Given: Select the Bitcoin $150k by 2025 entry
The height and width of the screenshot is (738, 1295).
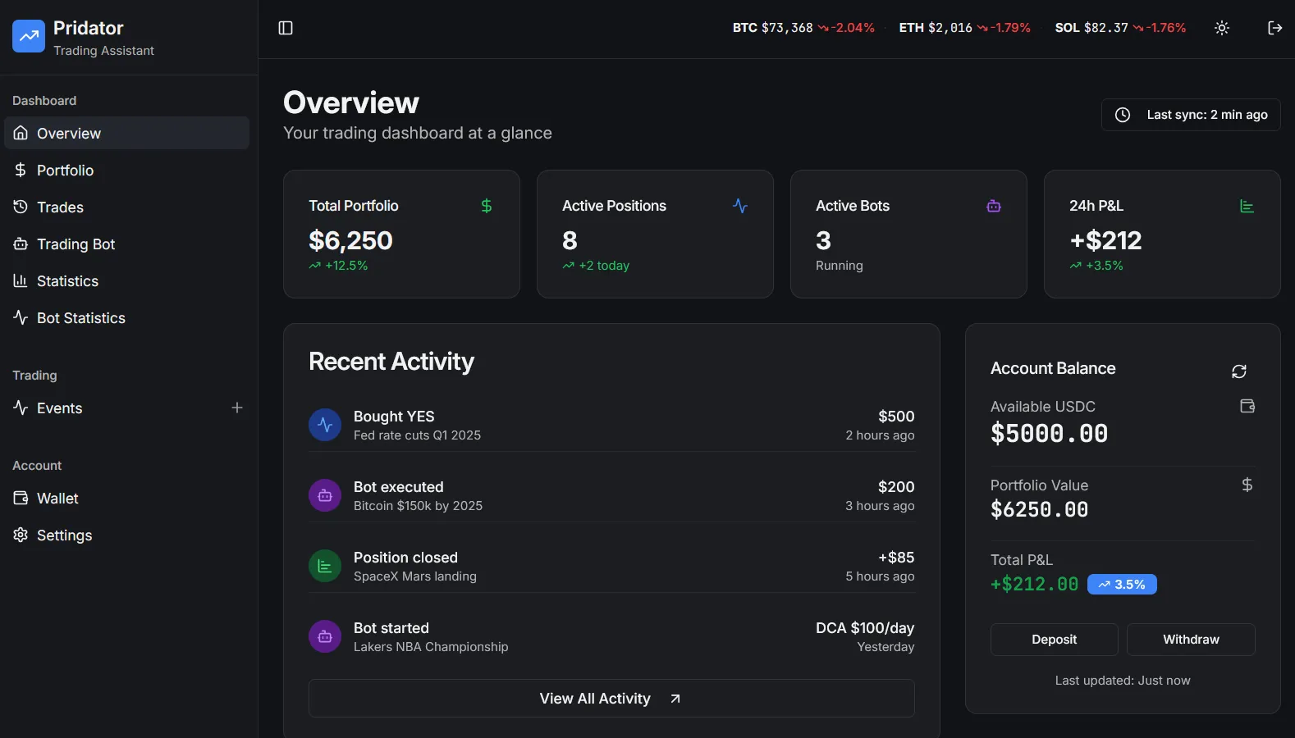Looking at the screenshot, I should point(611,495).
